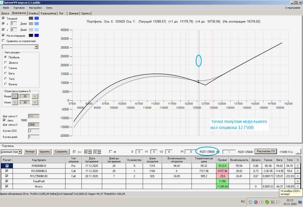
Task: Click the Шаг сетки X input field
Action: [34, 125]
